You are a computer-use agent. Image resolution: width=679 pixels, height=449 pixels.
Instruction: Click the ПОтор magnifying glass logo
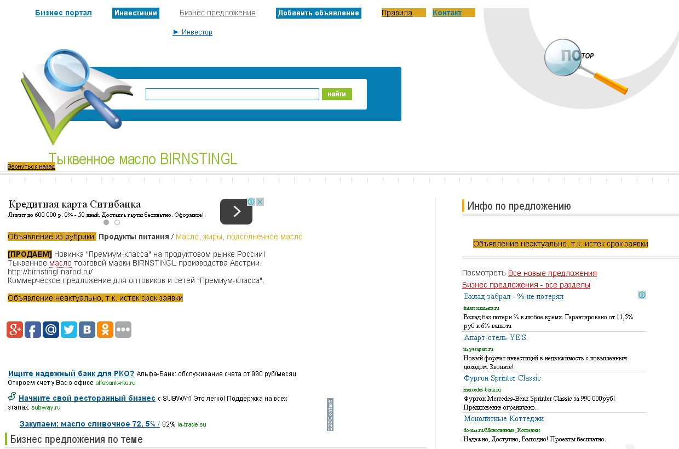pyautogui.click(x=585, y=66)
